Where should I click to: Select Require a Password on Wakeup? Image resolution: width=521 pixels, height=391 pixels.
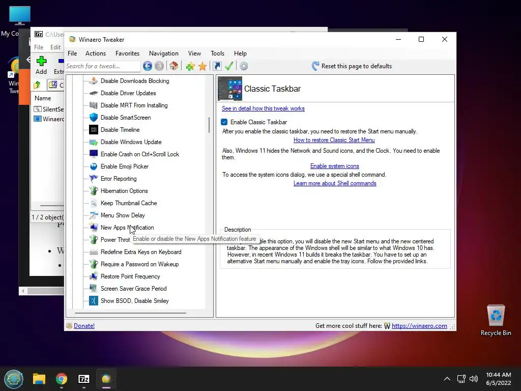[139, 264]
